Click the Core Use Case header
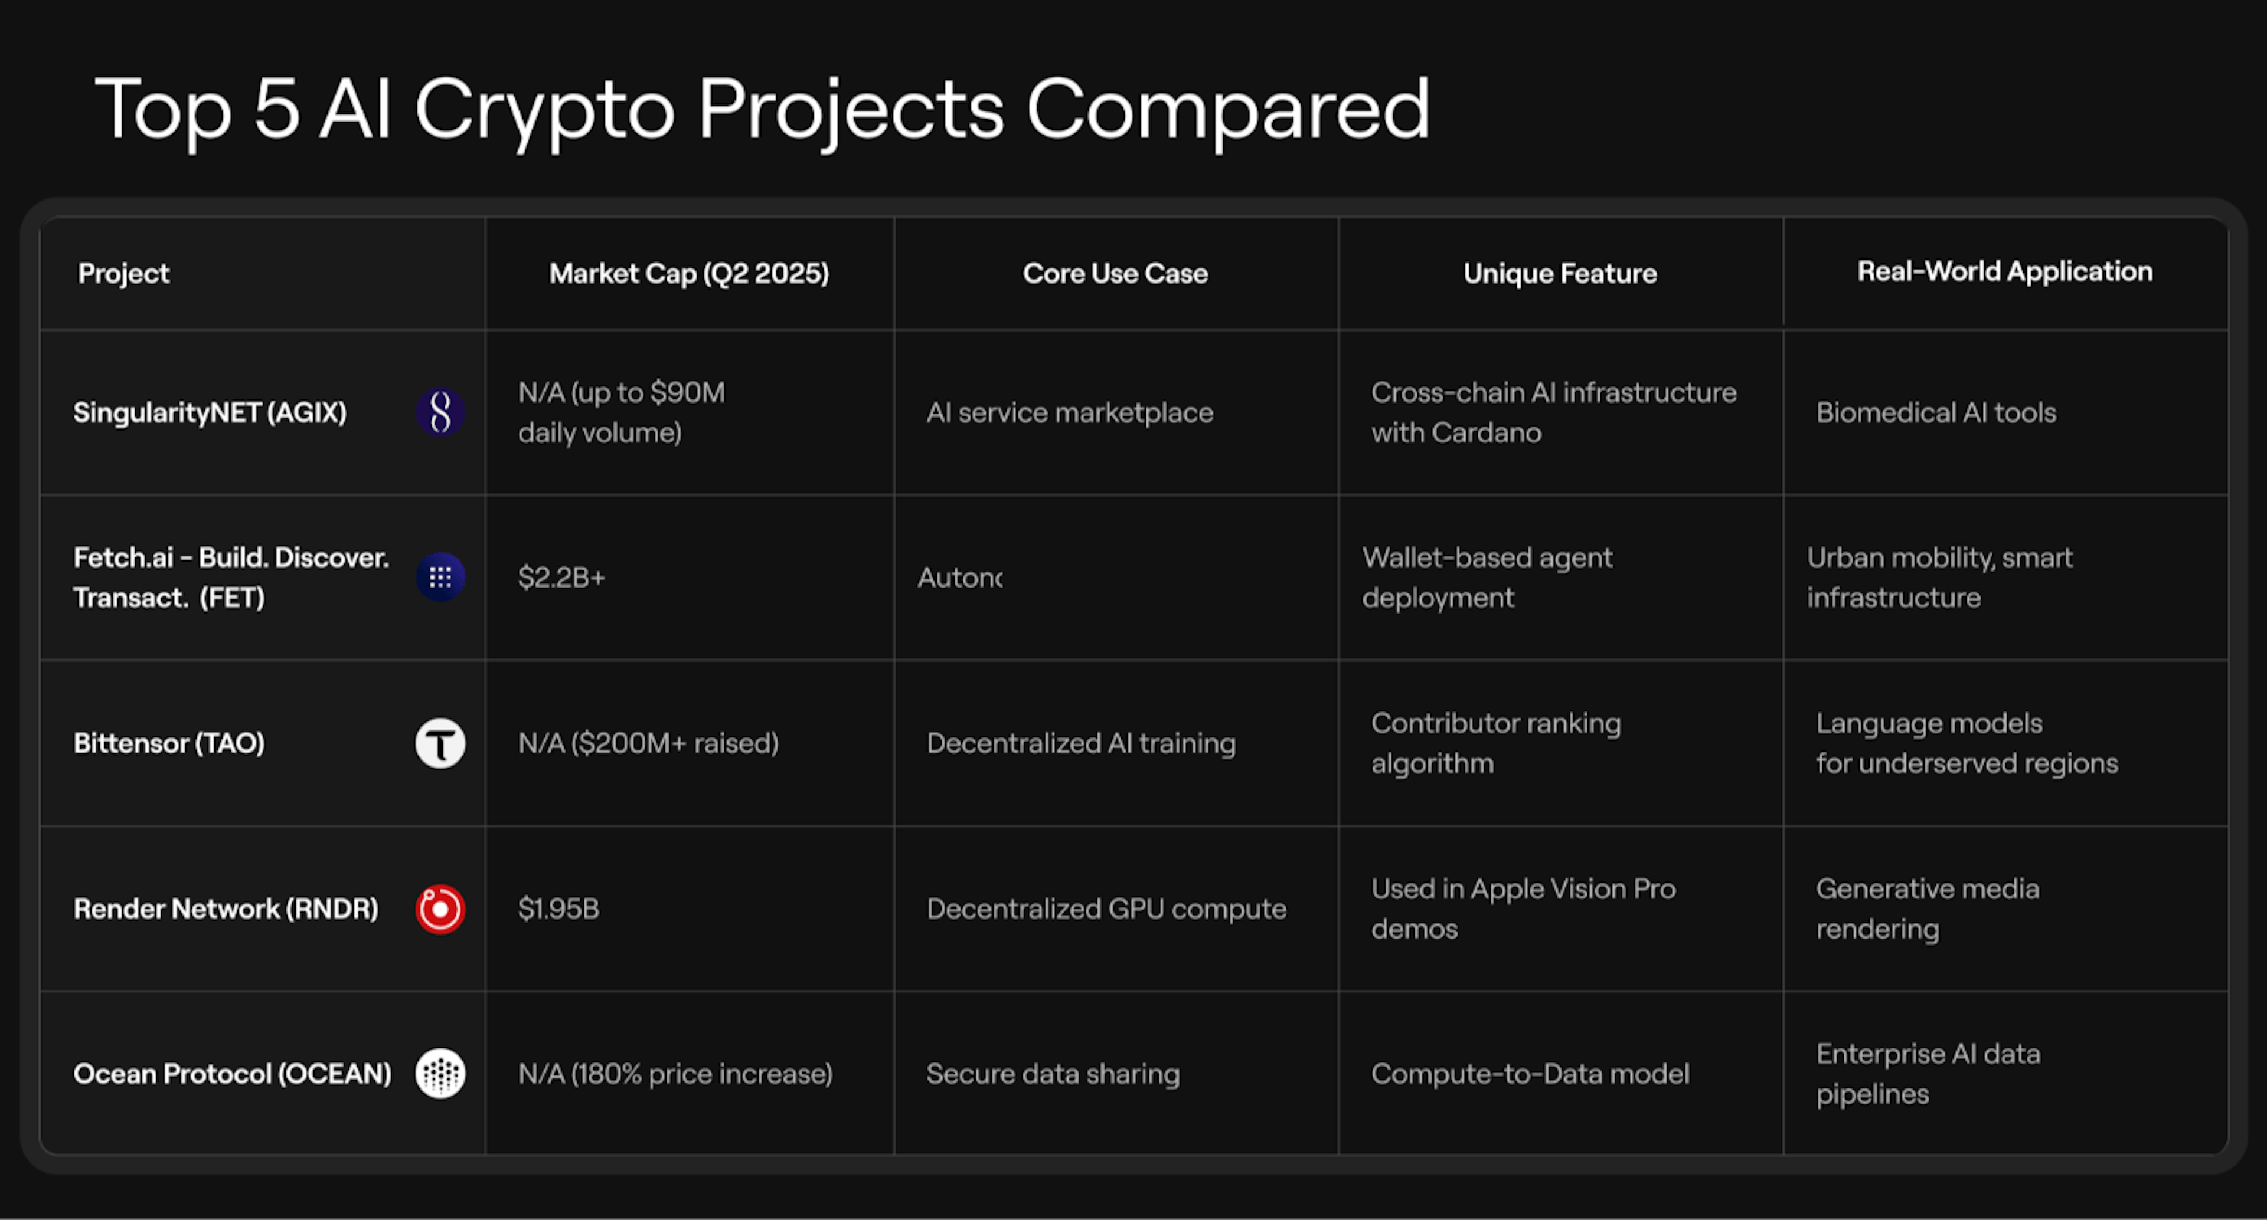 tap(1115, 274)
